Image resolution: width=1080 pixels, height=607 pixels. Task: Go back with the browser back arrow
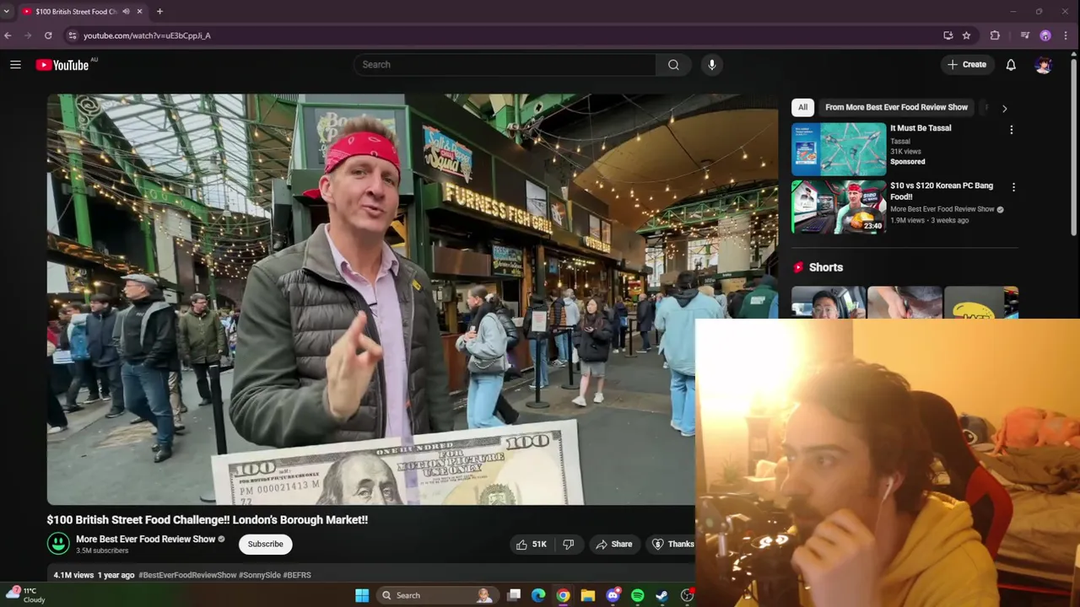pos(8,35)
